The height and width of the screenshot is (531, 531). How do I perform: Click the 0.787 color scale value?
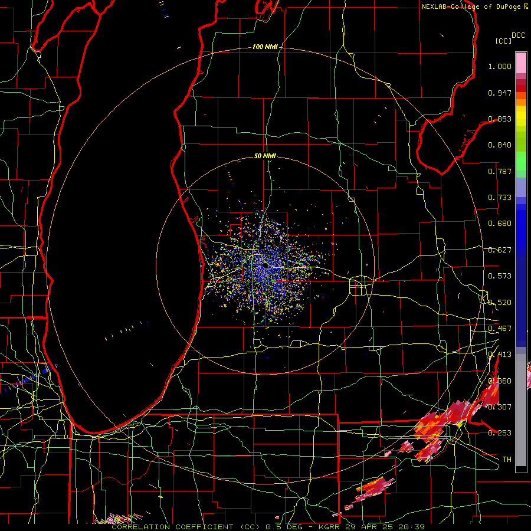pos(500,171)
